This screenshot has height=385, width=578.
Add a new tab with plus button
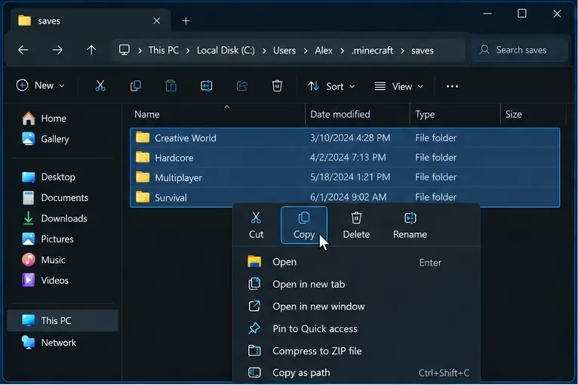pos(186,21)
